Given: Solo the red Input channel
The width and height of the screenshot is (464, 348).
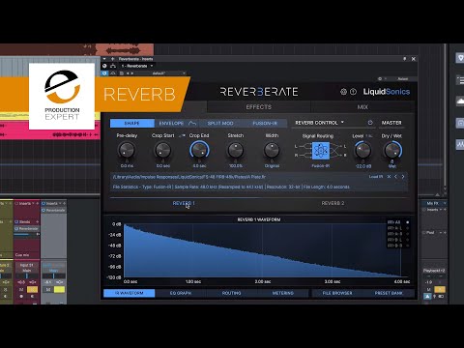Looking at the screenshot, I should pos(32,289).
